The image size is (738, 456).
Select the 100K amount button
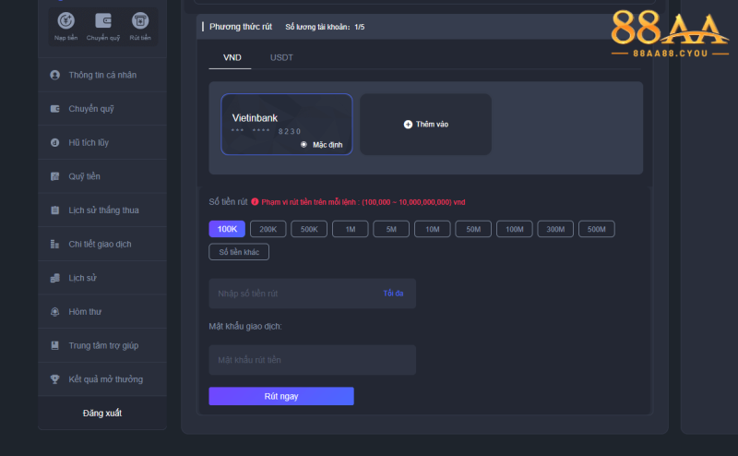227,229
